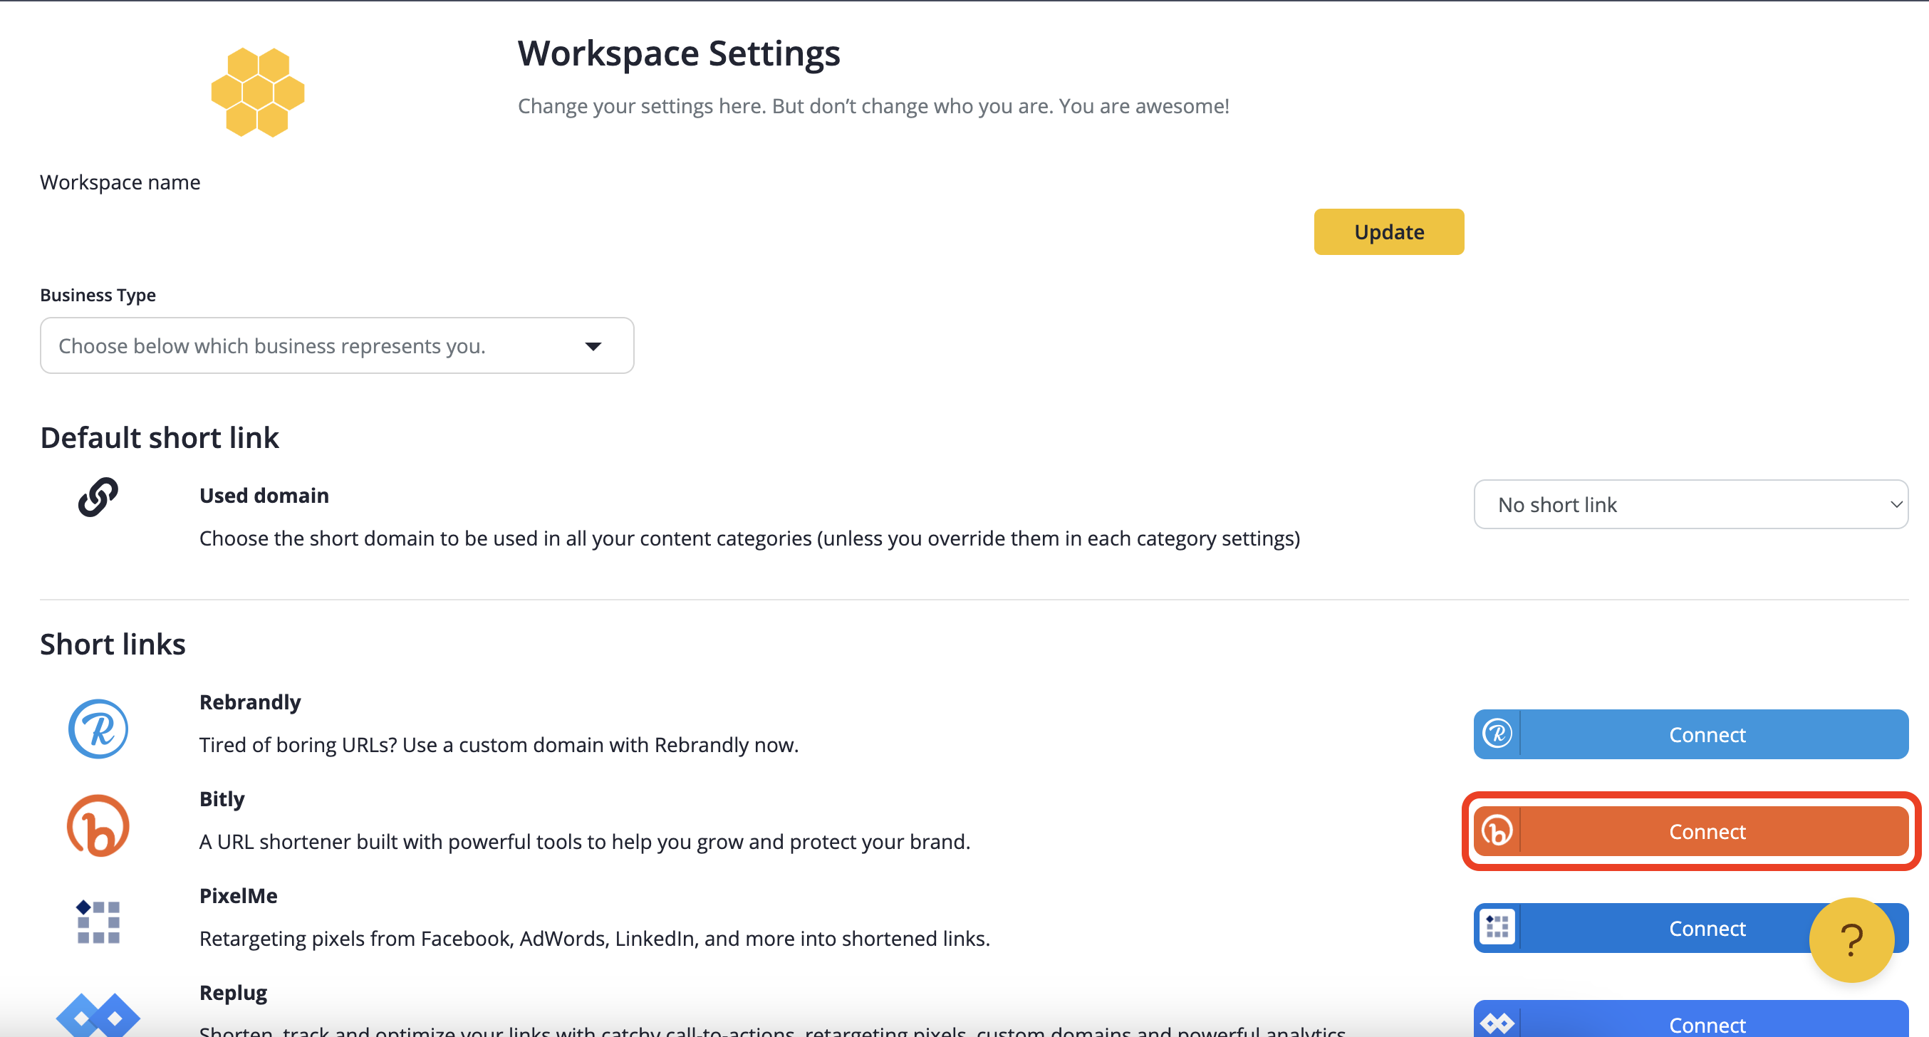Click the Update button

click(x=1389, y=232)
